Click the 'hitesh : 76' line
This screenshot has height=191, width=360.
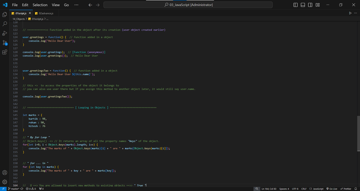pyautogui.click(x=37, y=126)
